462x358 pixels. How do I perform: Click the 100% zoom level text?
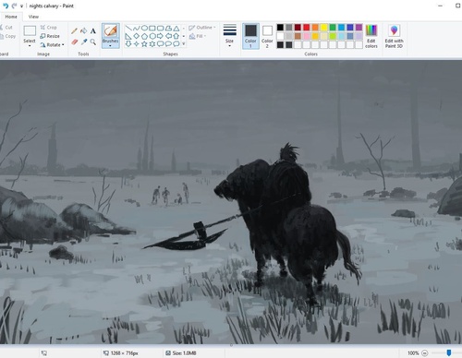413,353
